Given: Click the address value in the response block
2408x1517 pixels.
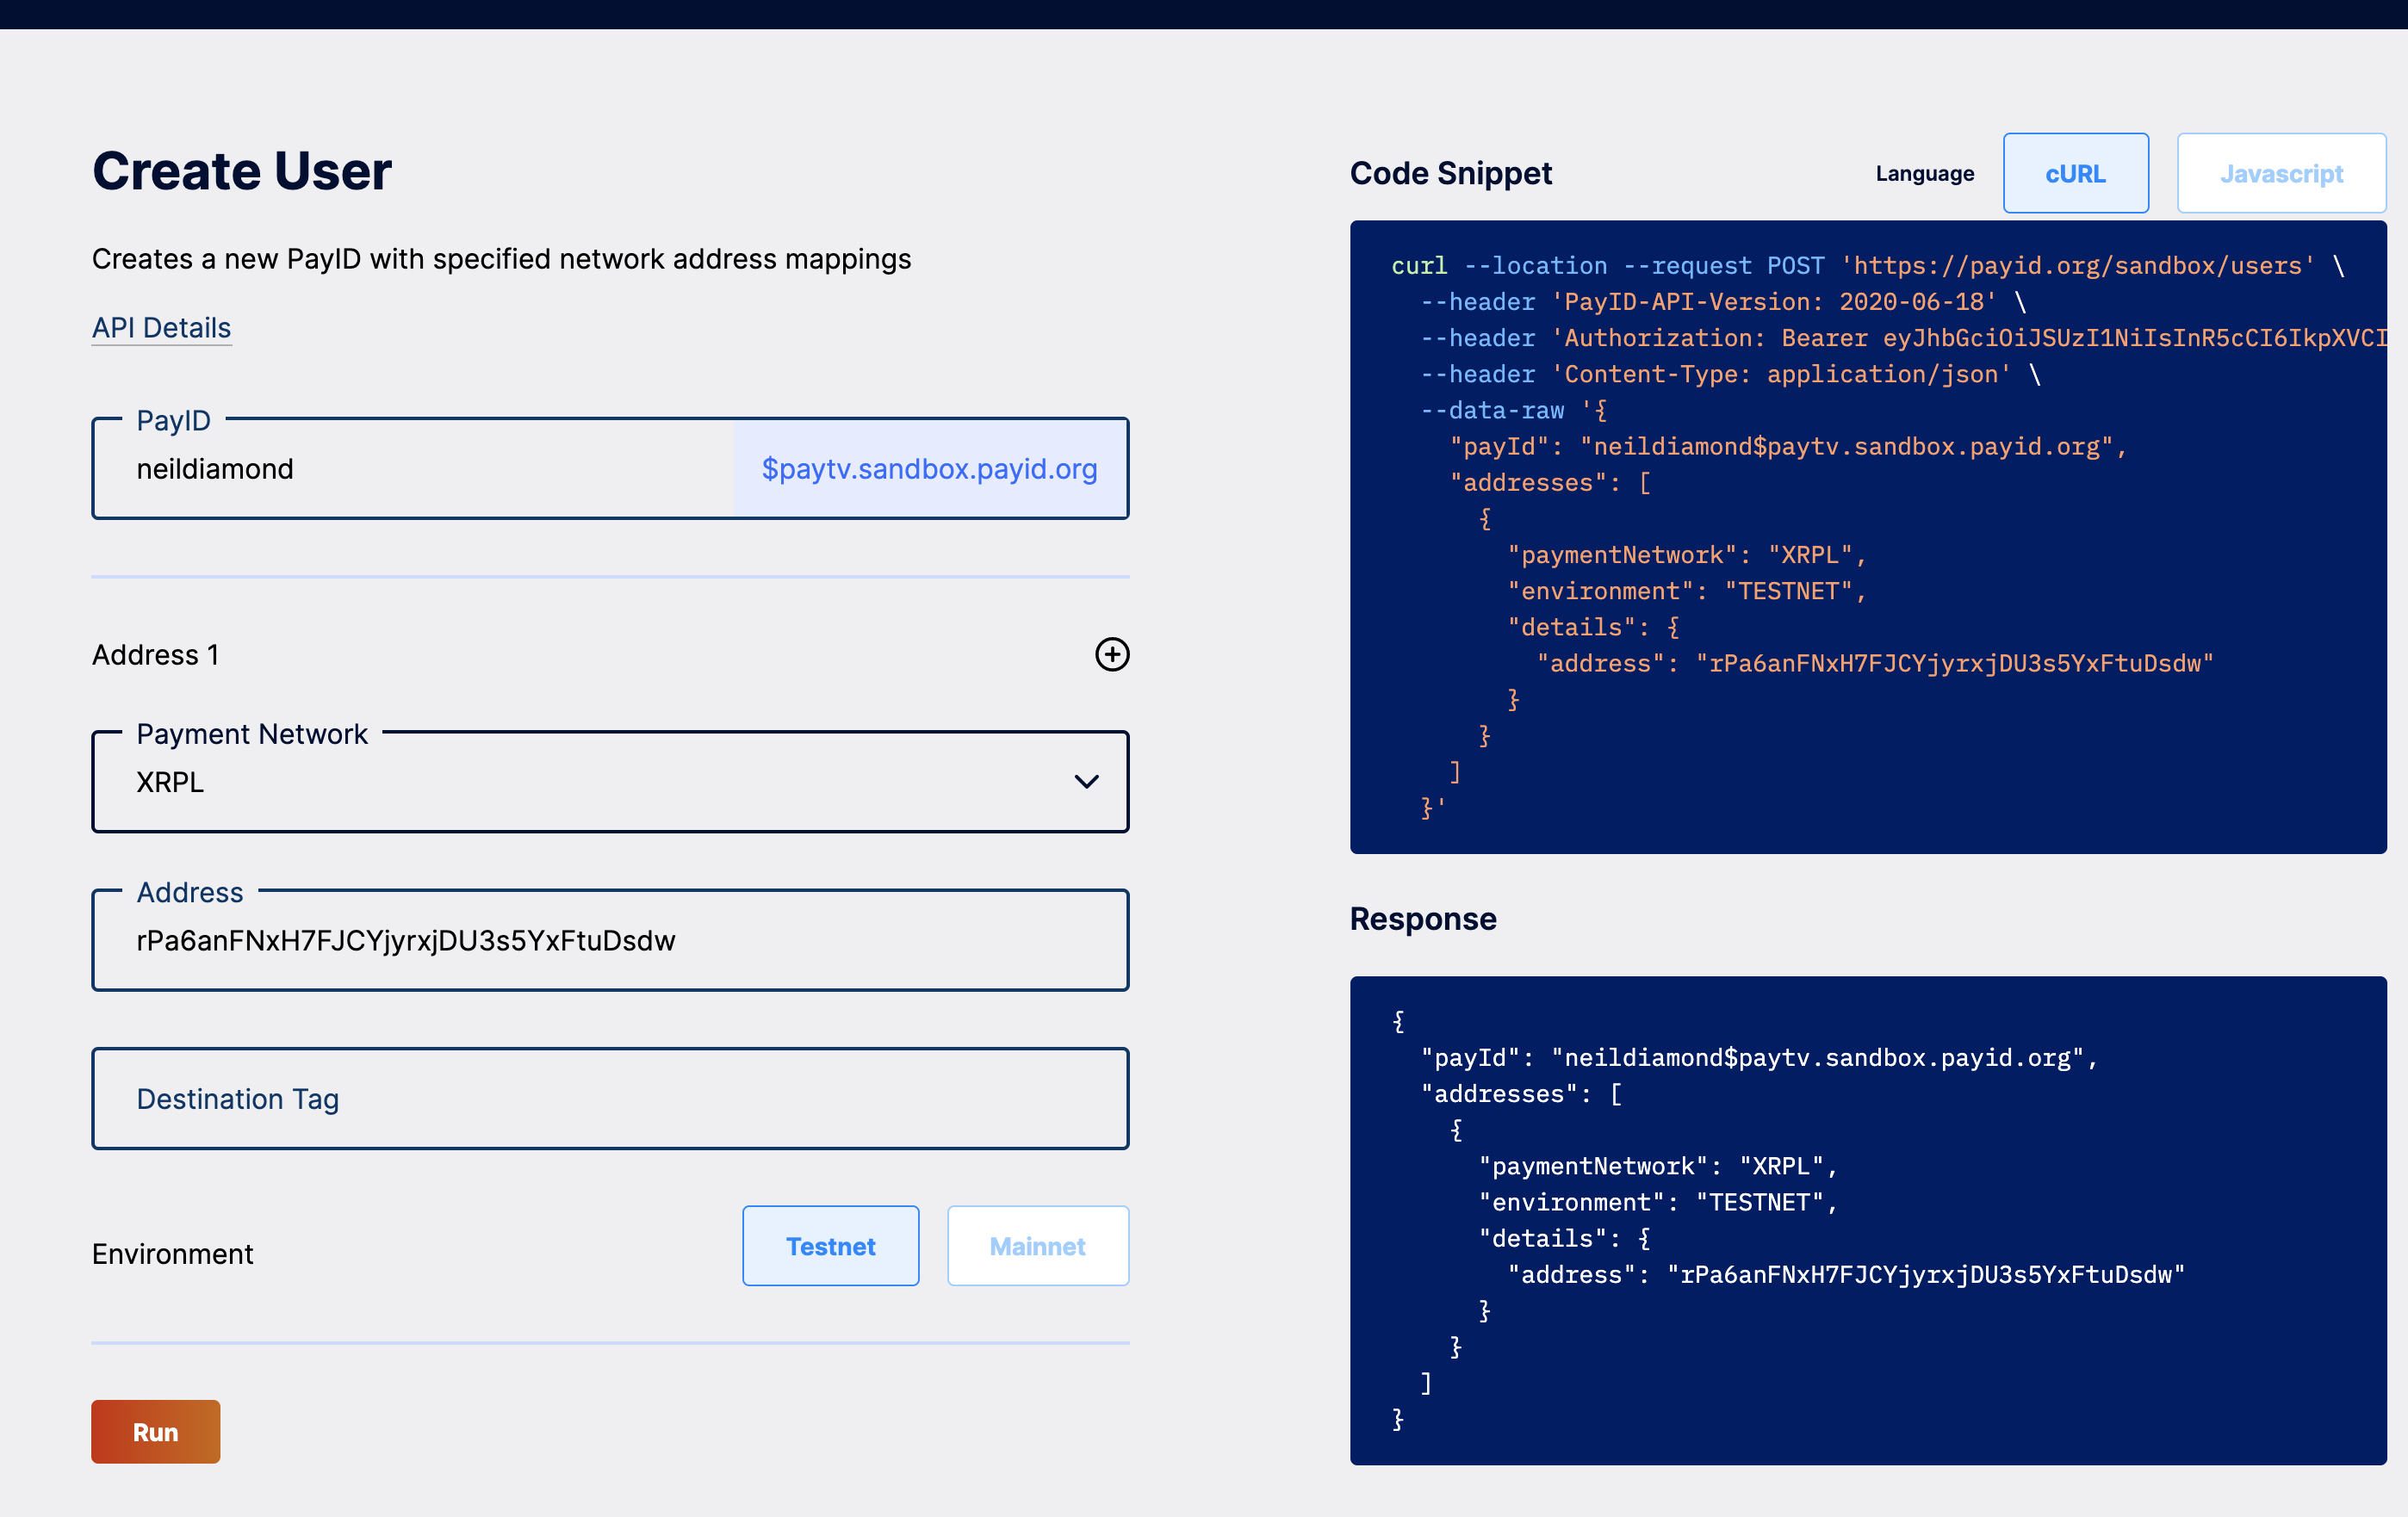Looking at the screenshot, I should (1925, 1274).
